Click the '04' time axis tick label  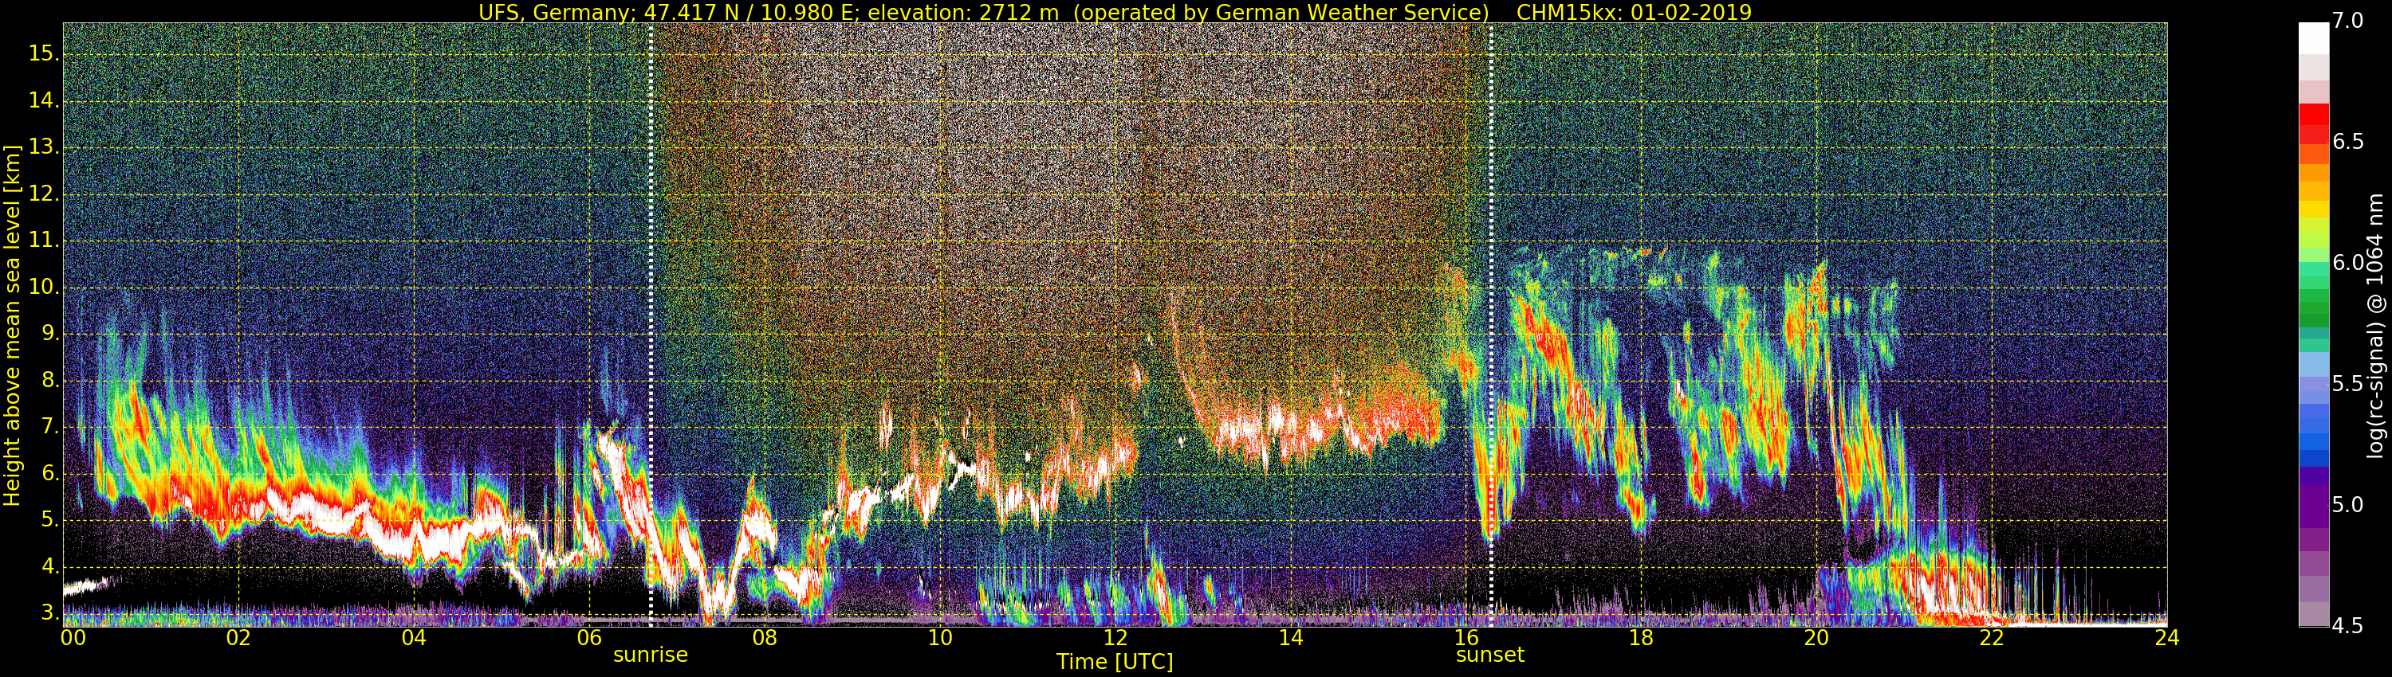414,638
